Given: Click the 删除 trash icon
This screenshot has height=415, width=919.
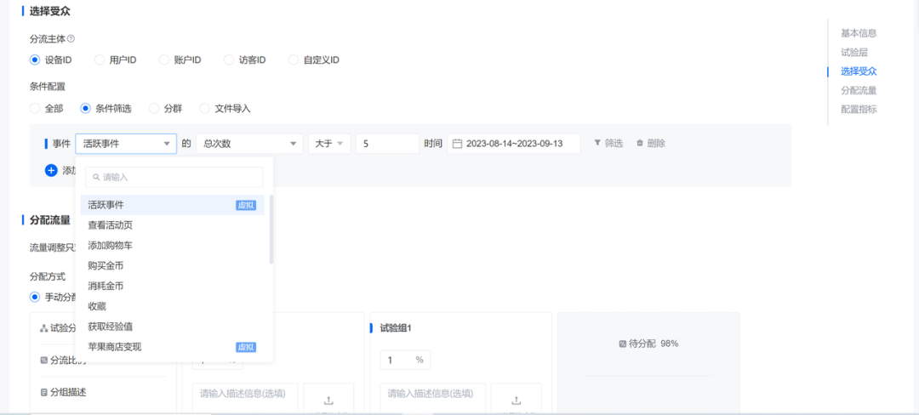Looking at the screenshot, I should (x=639, y=143).
